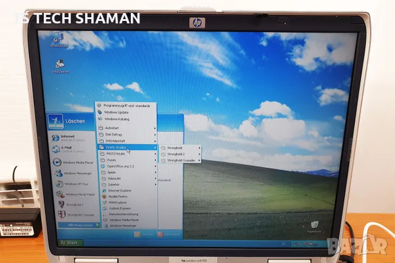The image size is (395, 263).
Task: Expand the FRITZ!WLAN folder
Action: pyautogui.click(x=128, y=153)
